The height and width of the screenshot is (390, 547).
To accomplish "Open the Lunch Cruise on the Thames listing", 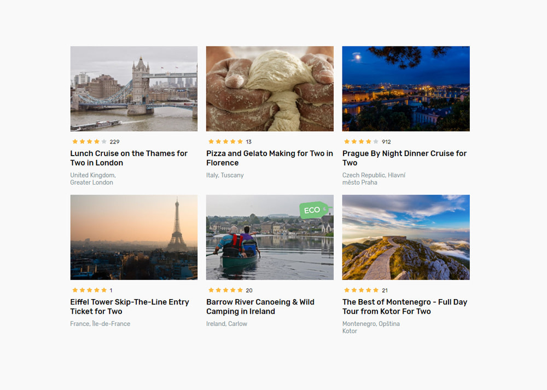I will tap(129, 158).
